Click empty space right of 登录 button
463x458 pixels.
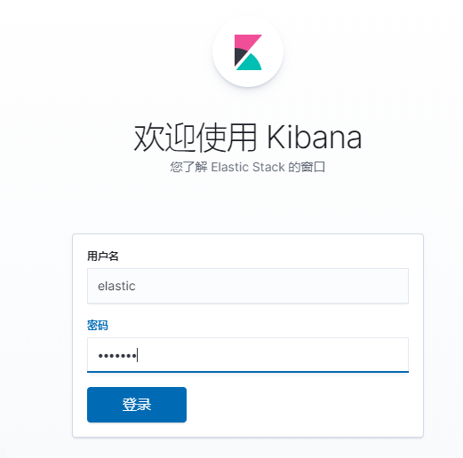296,405
